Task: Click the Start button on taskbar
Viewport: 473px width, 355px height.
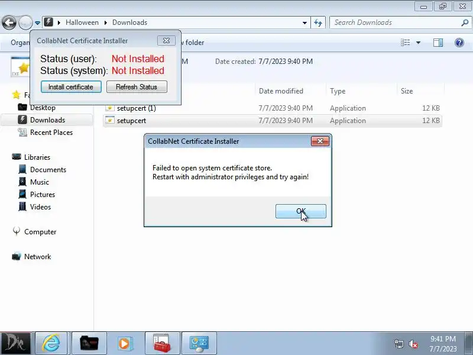Action: coord(15,343)
